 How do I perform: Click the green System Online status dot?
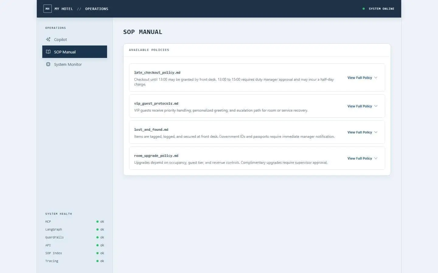363,9
